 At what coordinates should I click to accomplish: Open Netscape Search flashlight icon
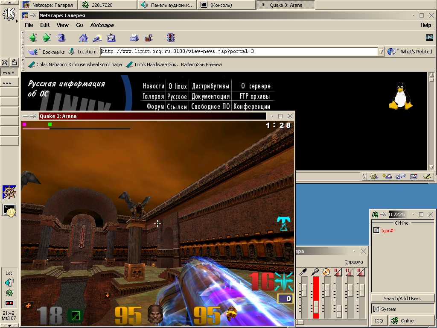[x=97, y=38]
